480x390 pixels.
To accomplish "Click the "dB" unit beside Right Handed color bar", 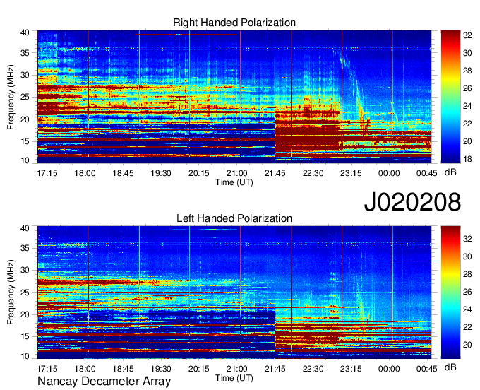I will coord(450,172).
